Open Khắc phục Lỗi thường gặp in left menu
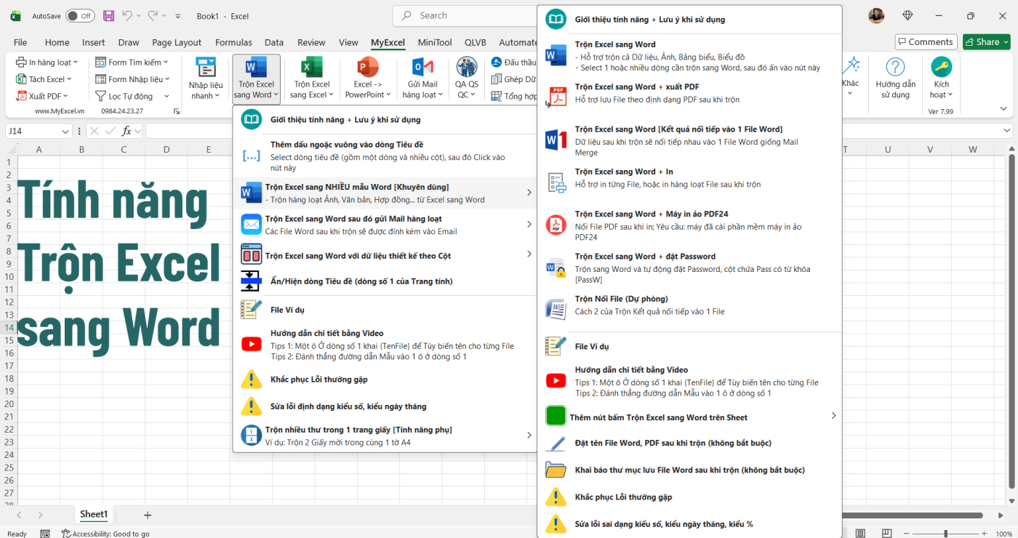The width and height of the screenshot is (1018, 538). pos(385,380)
